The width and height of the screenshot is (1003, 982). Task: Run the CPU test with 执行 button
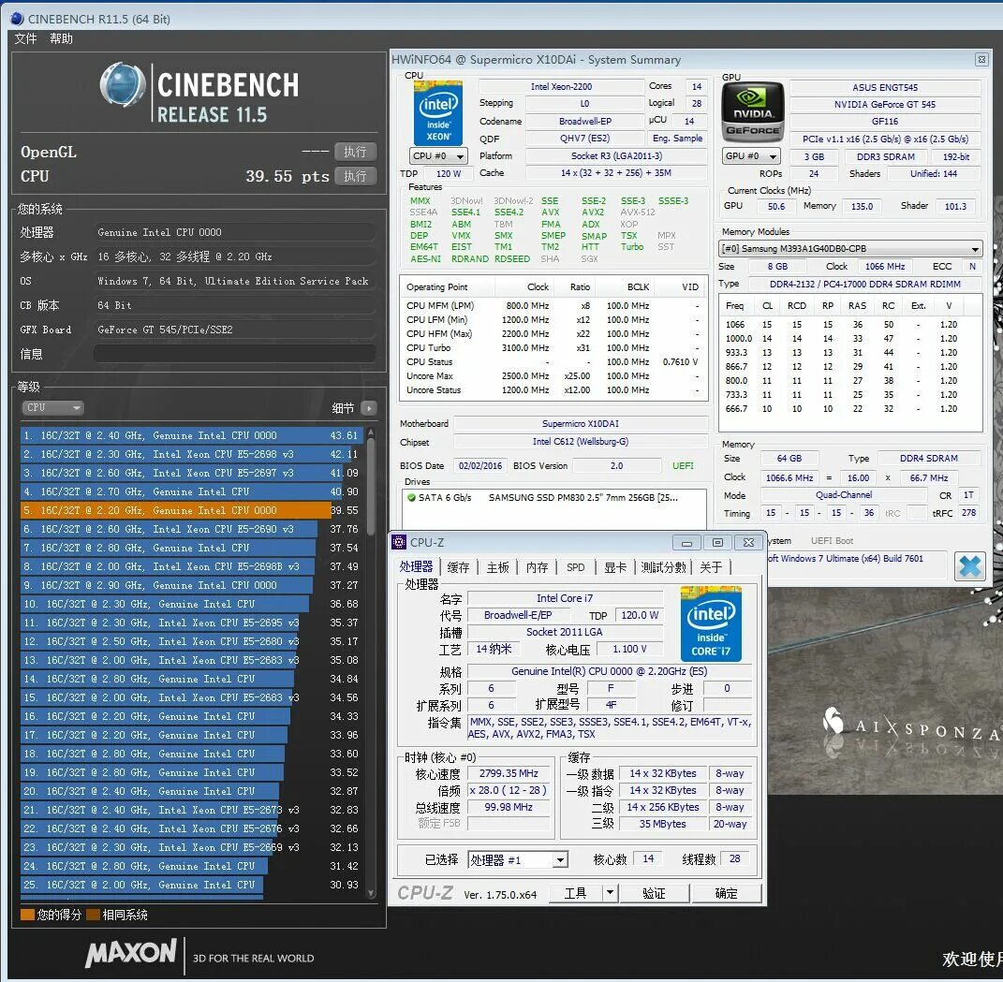[x=355, y=176]
